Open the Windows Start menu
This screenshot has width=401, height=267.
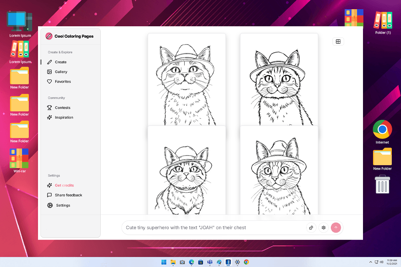coord(164,262)
